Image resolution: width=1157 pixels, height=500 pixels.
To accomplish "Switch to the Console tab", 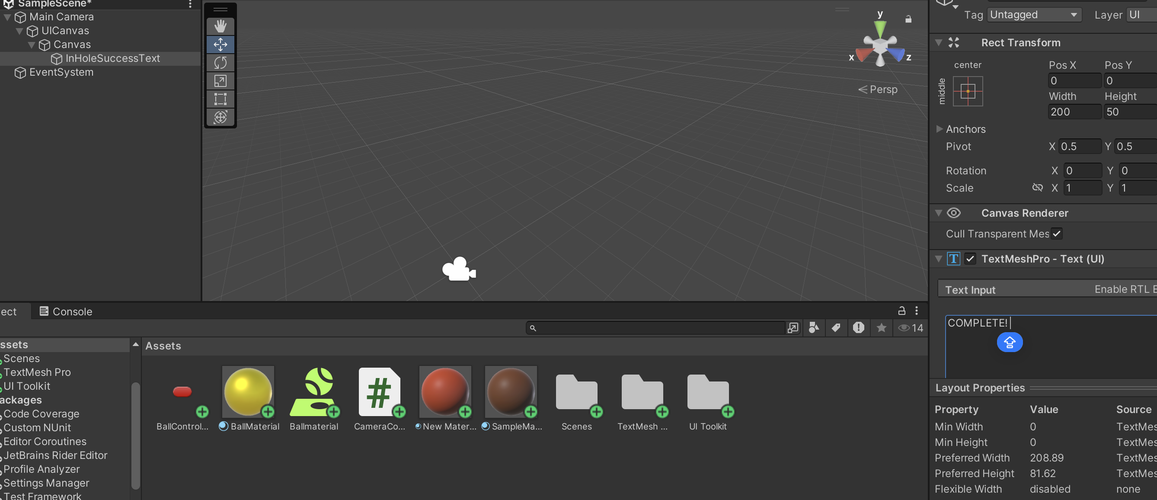I will point(66,311).
